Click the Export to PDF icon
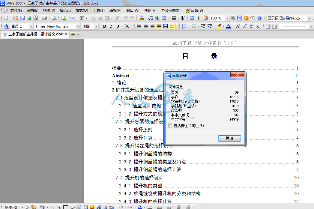Screen dimensions: 314x209 coord(36,18)
